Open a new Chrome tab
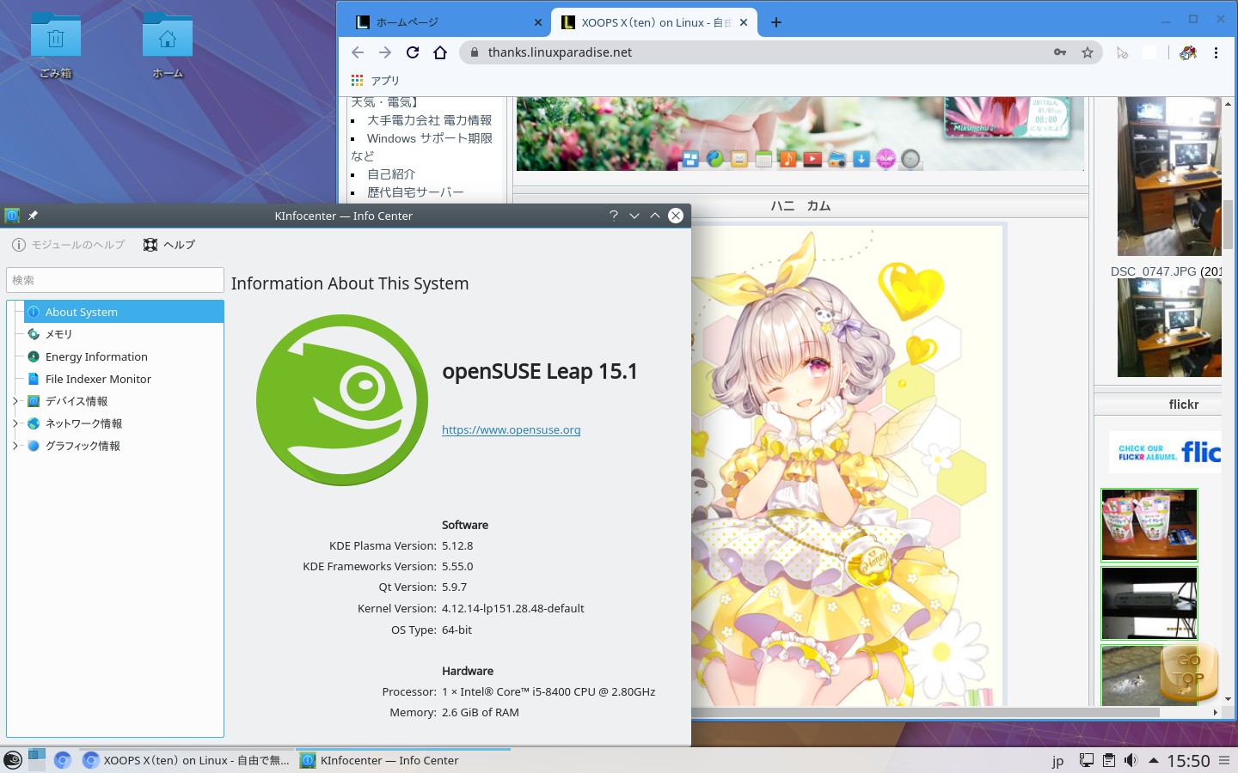 [776, 22]
